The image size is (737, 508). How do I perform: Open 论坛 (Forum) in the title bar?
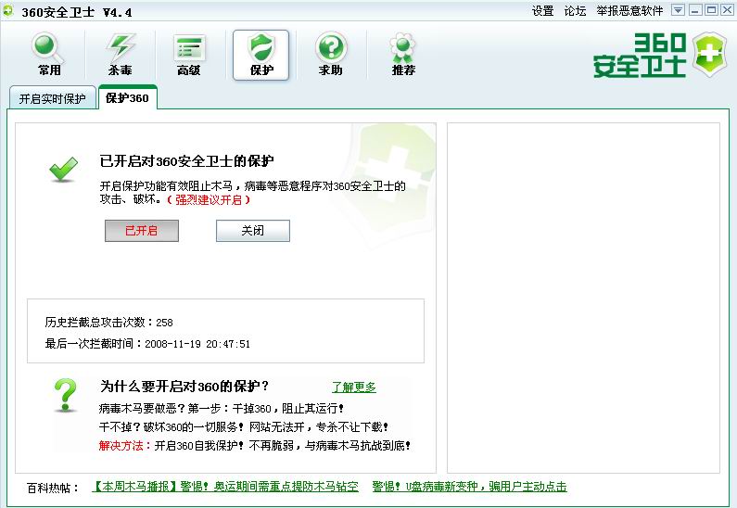576,11
